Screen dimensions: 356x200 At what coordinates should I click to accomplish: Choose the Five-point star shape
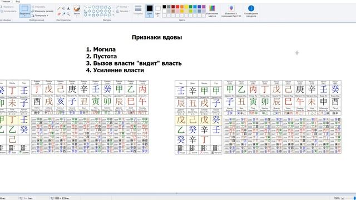coord(93,15)
